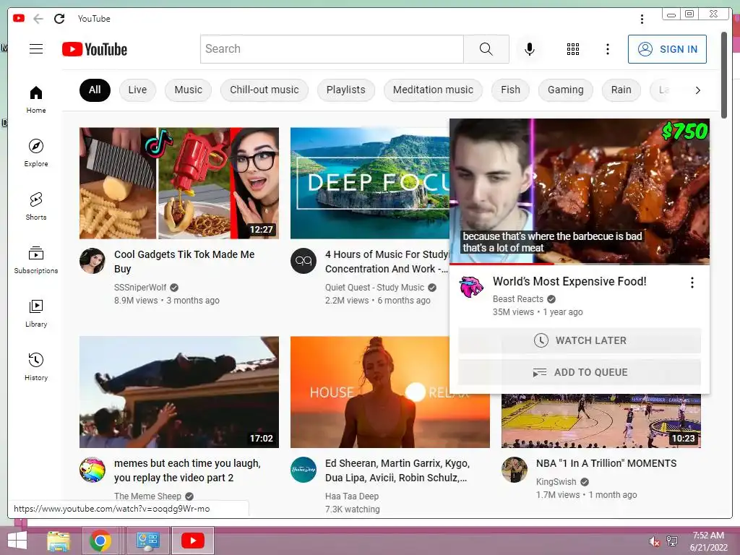The height and width of the screenshot is (555, 740).
Task: Open Windows Start button
Action: click(x=17, y=541)
